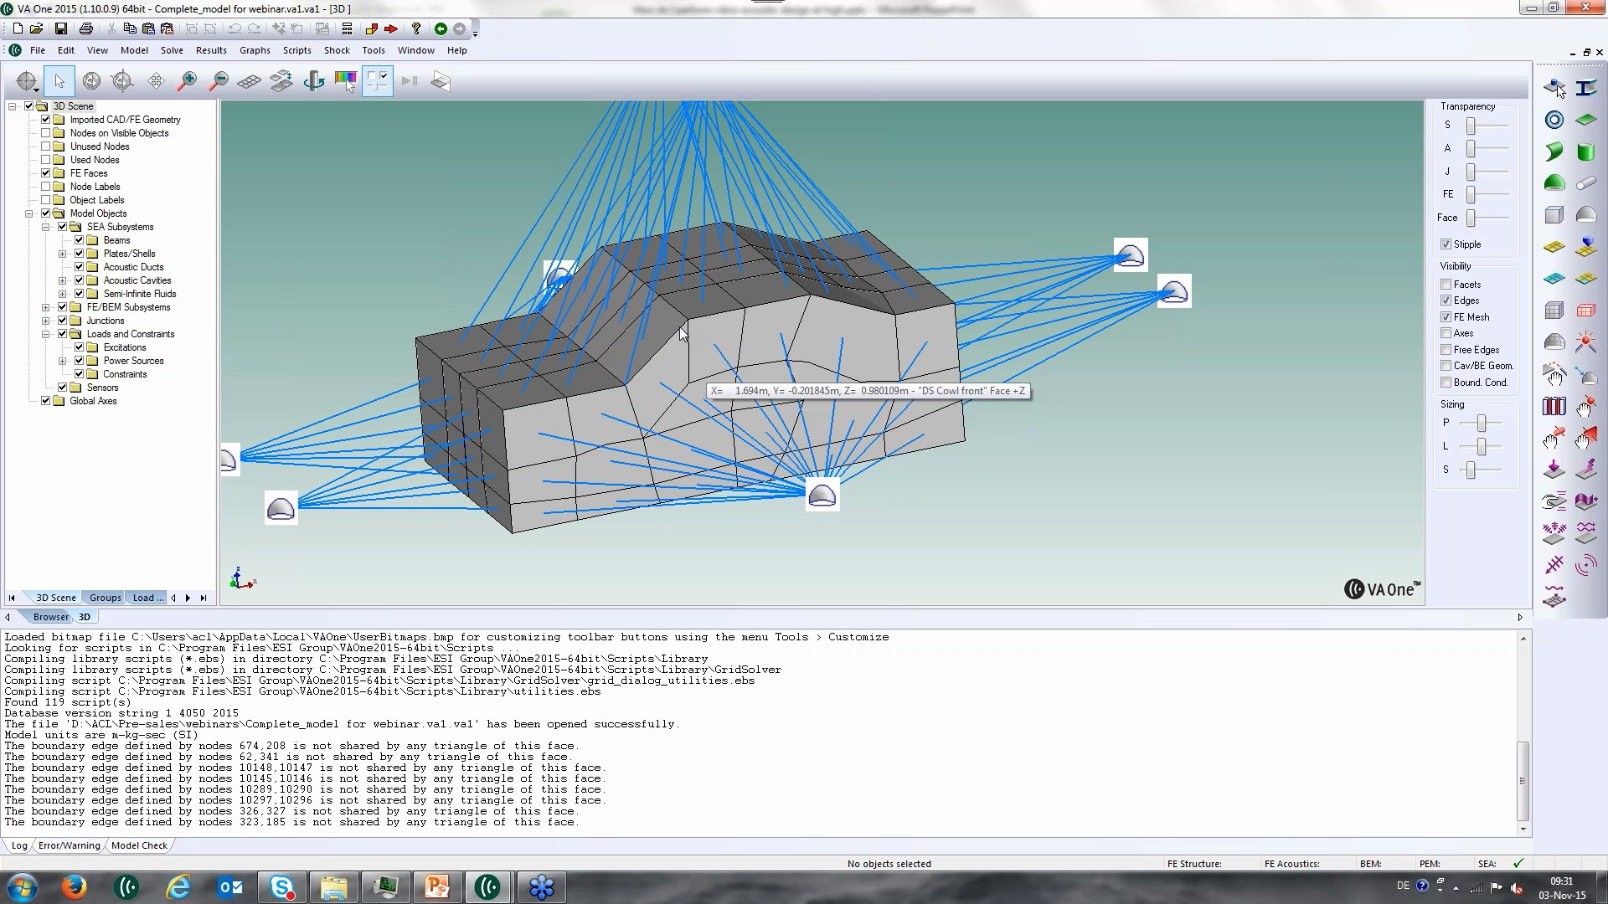Open the Model menu
This screenshot has width=1608, height=904.
pyautogui.click(x=134, y=50)
